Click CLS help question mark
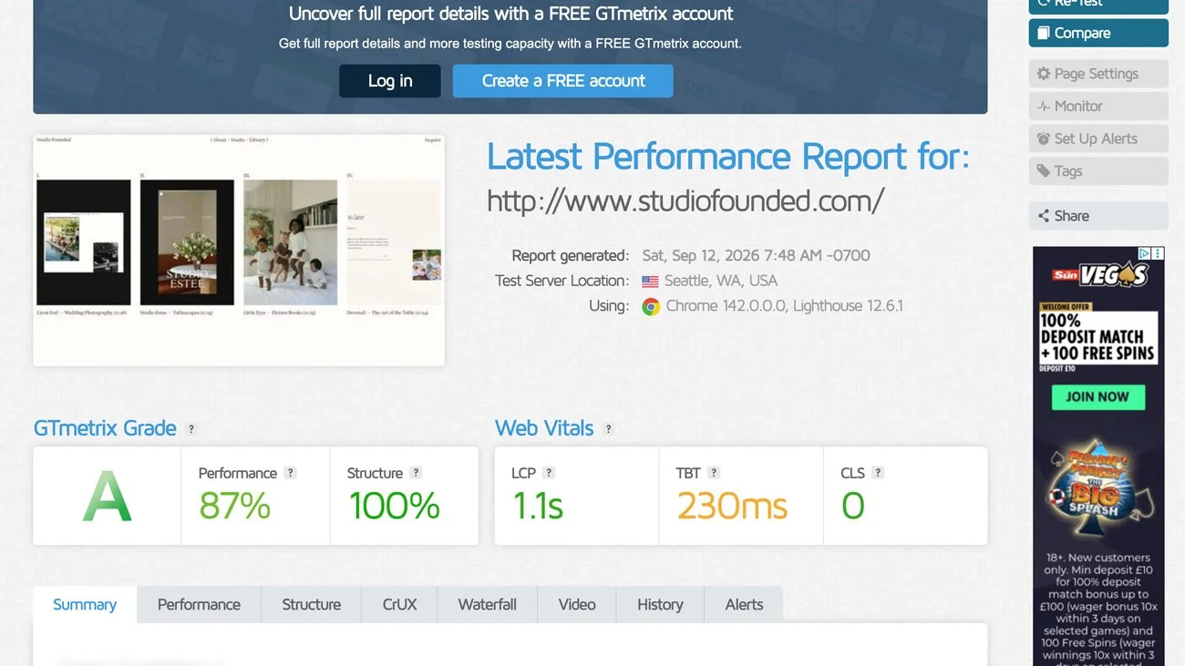 (x=878, y=473)
